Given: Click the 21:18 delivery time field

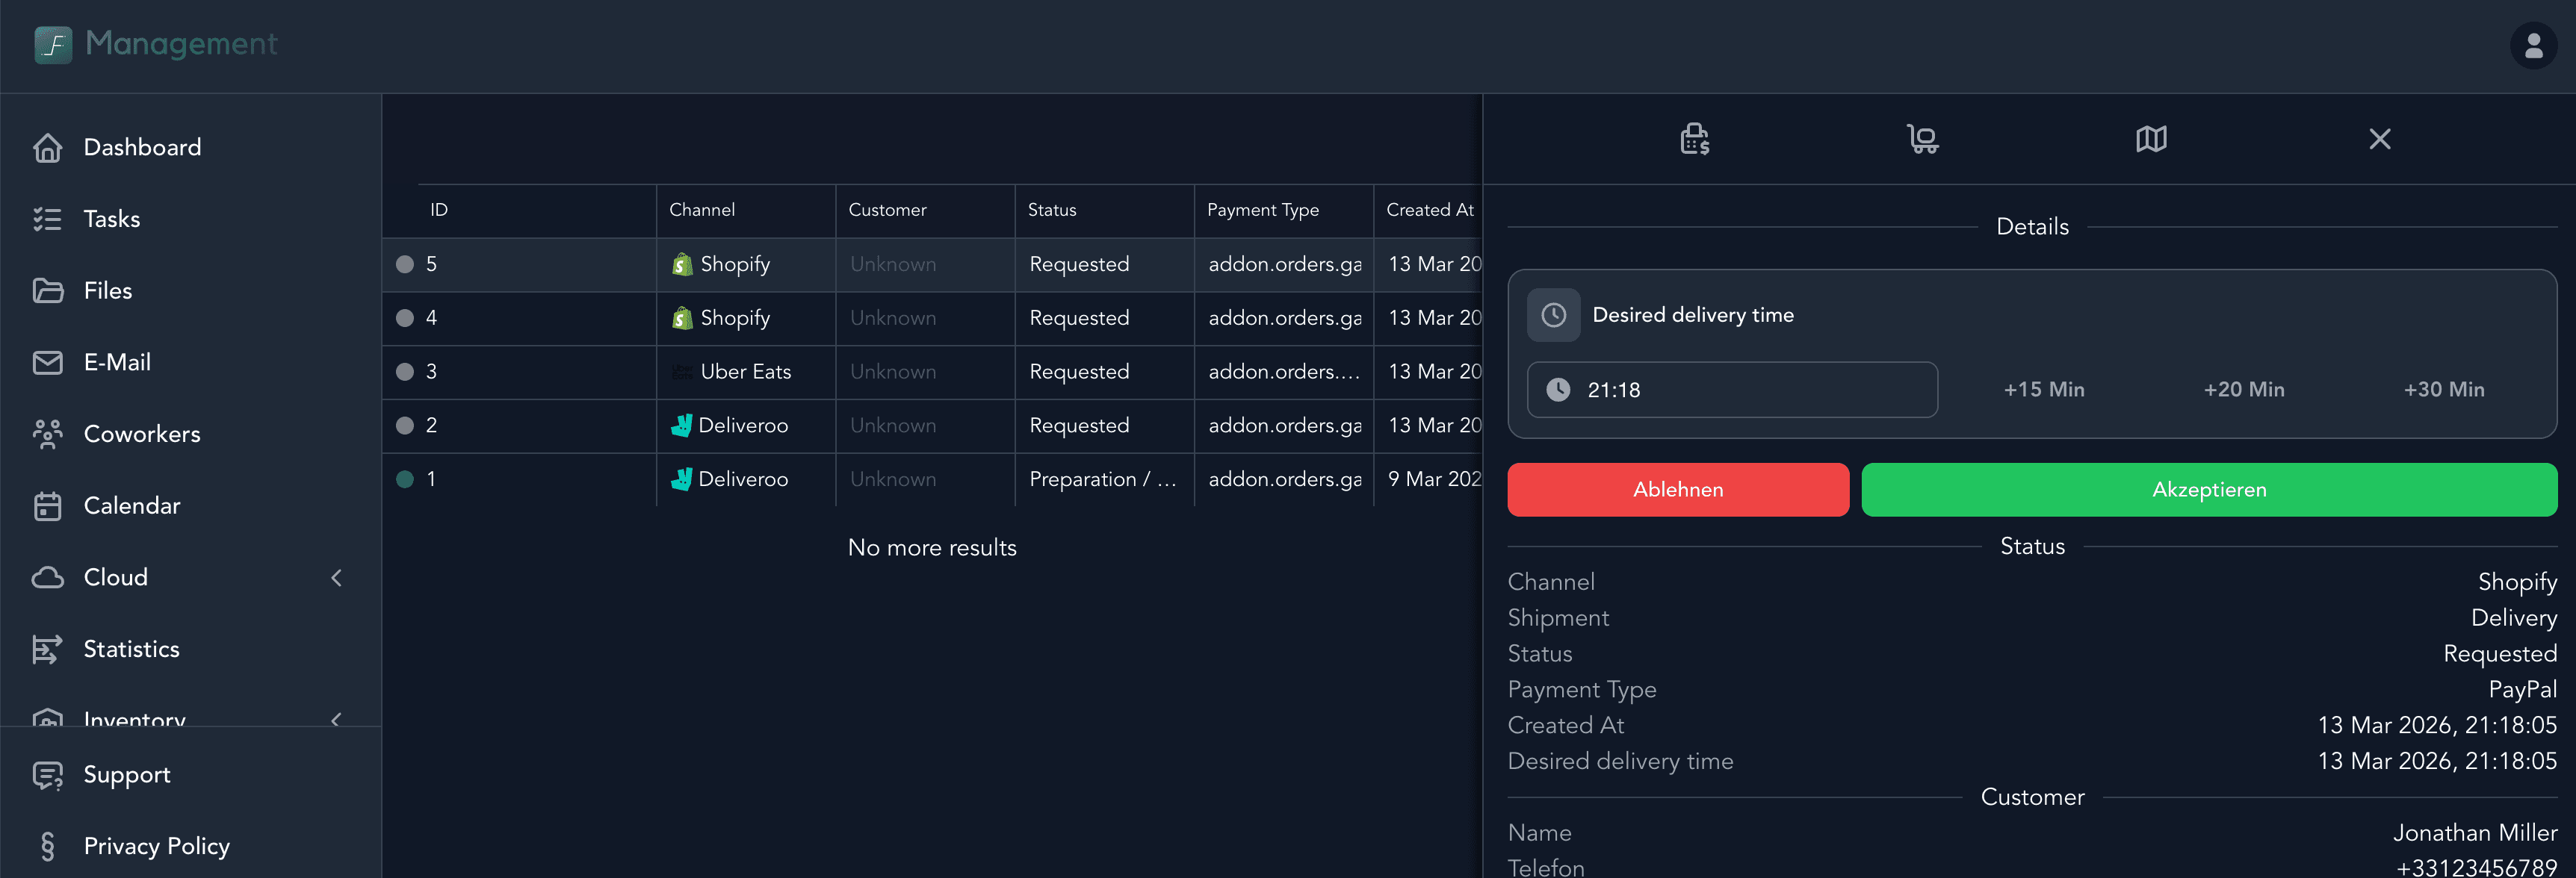Looking at the screenshot, I should tap(1732, 390).
